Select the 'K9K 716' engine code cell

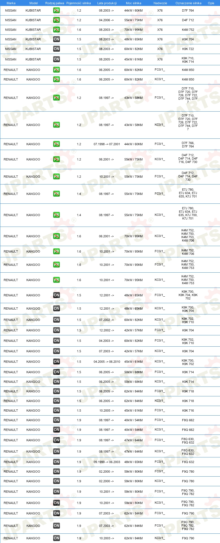tap(188, 410)
